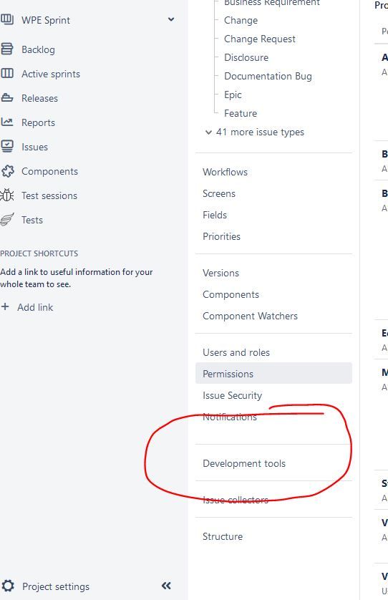Screen dimensions: 388x600
Task: Select the Permissions settings item
Action: click(273, 374)
